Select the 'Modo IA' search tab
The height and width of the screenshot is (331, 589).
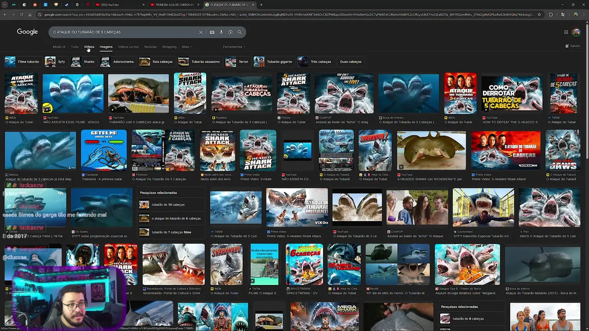point(59,46)
